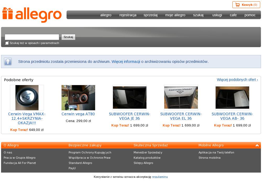Open Katalog produktów link
The width and height of the screenshot is (262, 182).
(147, 158)
